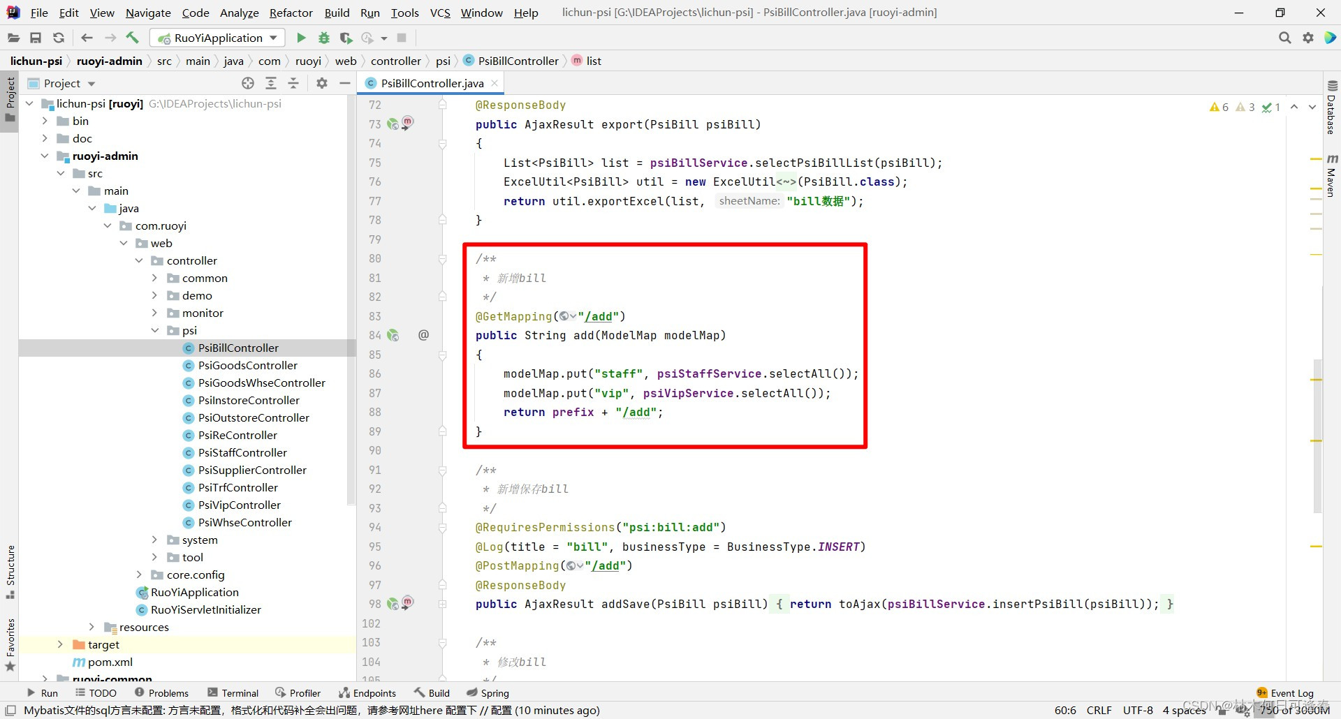
Task: Navigate back with the left arrow icon
Action: (x=87, y=38)
